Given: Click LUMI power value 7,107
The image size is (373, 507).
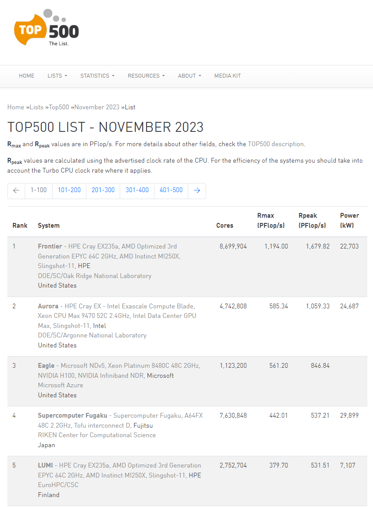Looking at the screenshot, I should 347,465.
